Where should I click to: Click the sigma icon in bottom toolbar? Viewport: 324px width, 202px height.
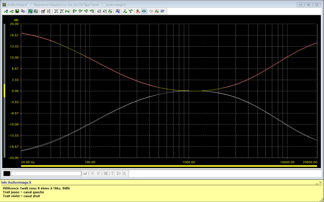[x=118, y=174]
